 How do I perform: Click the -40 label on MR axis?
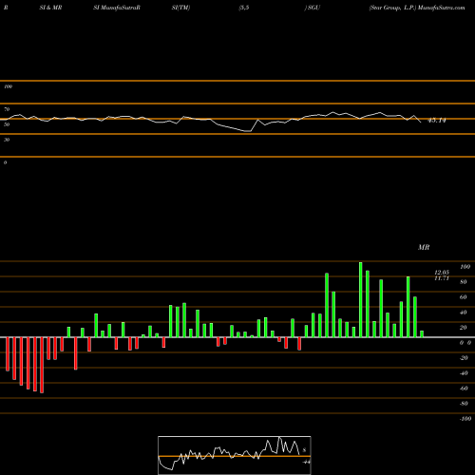pos(464,373)
